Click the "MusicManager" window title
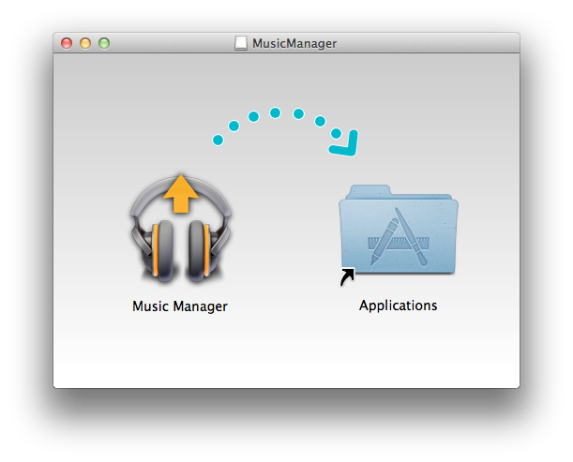 [x=294, y=43]
